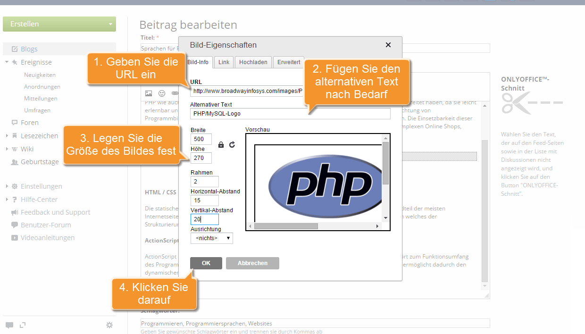This screenshot has height=334, width=585.
Task: Click the Videoanleitungen play icon
Action: pos(15,238)
